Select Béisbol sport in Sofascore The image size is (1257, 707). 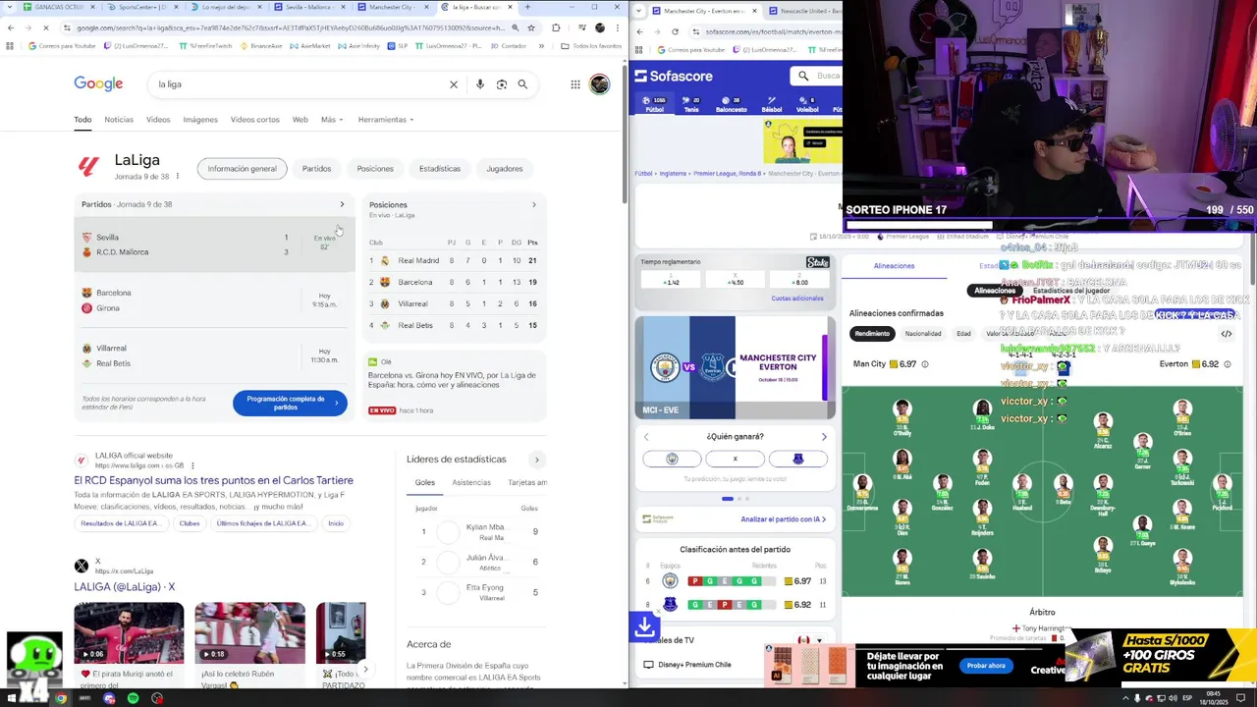pos(771,104)
